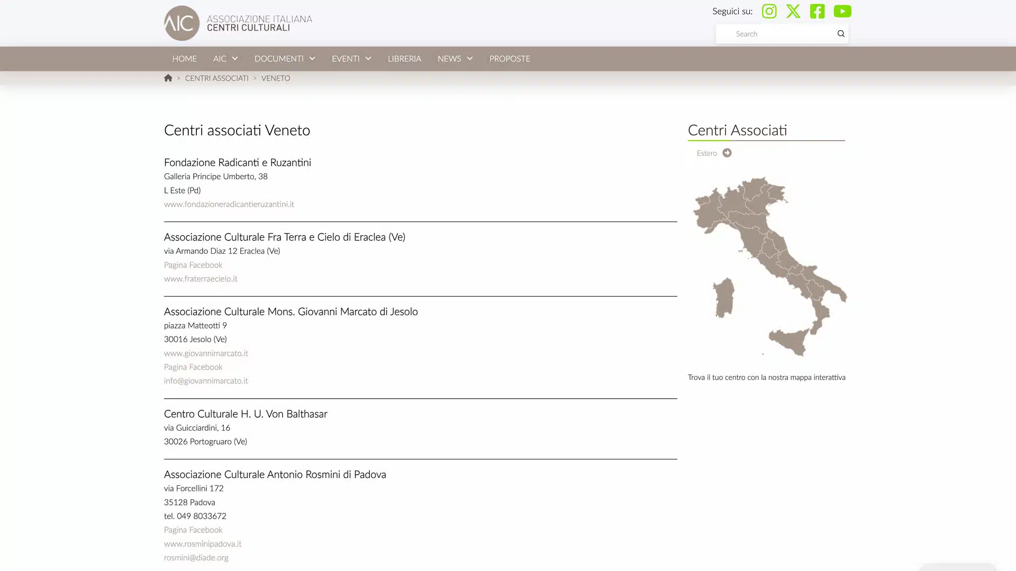This screenshot has height=571, width=1016.
Task: Click the text L Este (Pd)
Action: pos(182,190)
